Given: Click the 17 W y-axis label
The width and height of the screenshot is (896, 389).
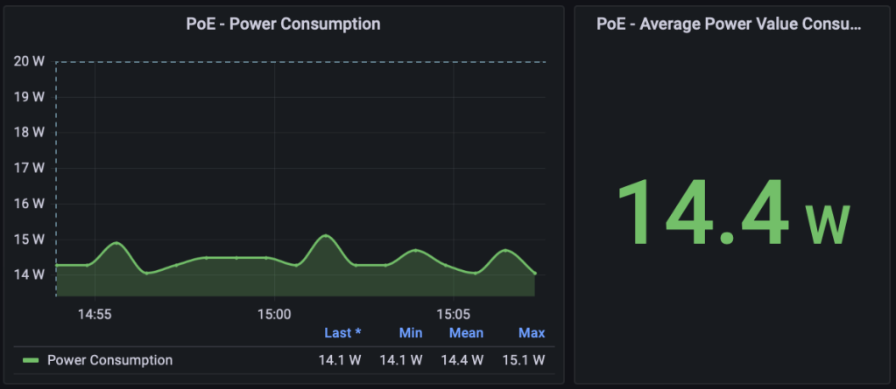Looking at the screenshot, I should click(x=29, y=168).
